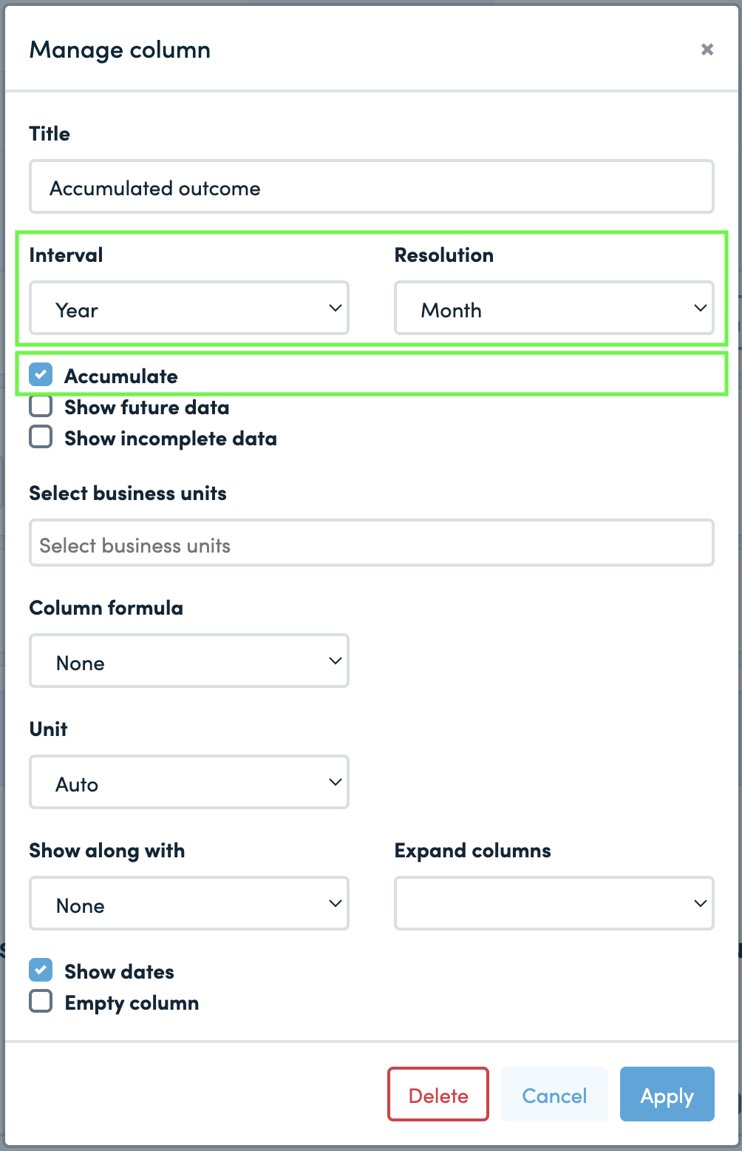Close the Manage column dialog

707,50
